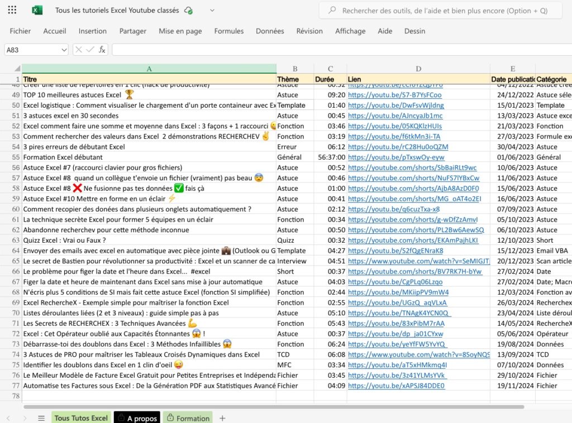Image resolution: width=572 pixels, height=423 pixels.
Task: Open link https://youtu.be/S7-B7YsFCoo
Action: [x=394, y=95]
